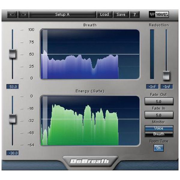Click the Energy threshold -30.0 value field
180x180 pixels.
[13, 153]
